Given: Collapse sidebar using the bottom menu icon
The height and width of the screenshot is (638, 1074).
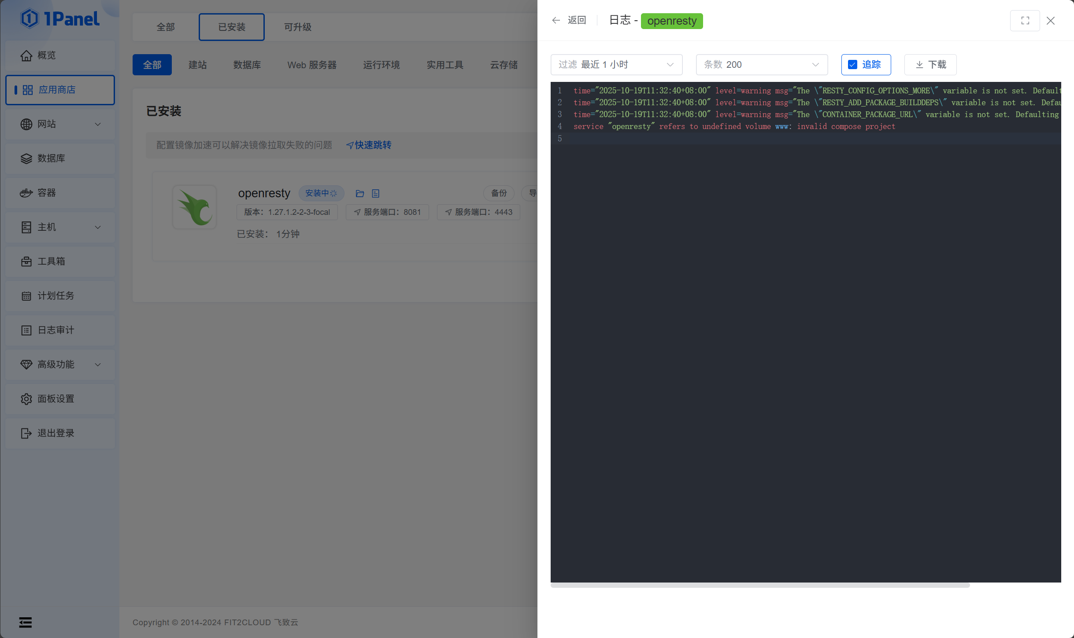Looking at the screenshot, I should point(26,622).
